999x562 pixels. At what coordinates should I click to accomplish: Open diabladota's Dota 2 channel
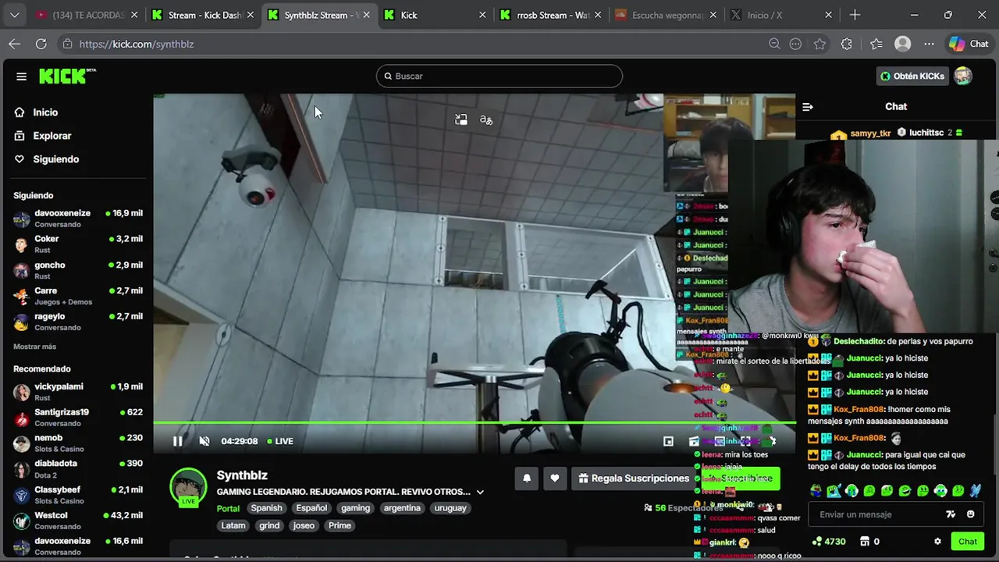click(x=78, y=469)
